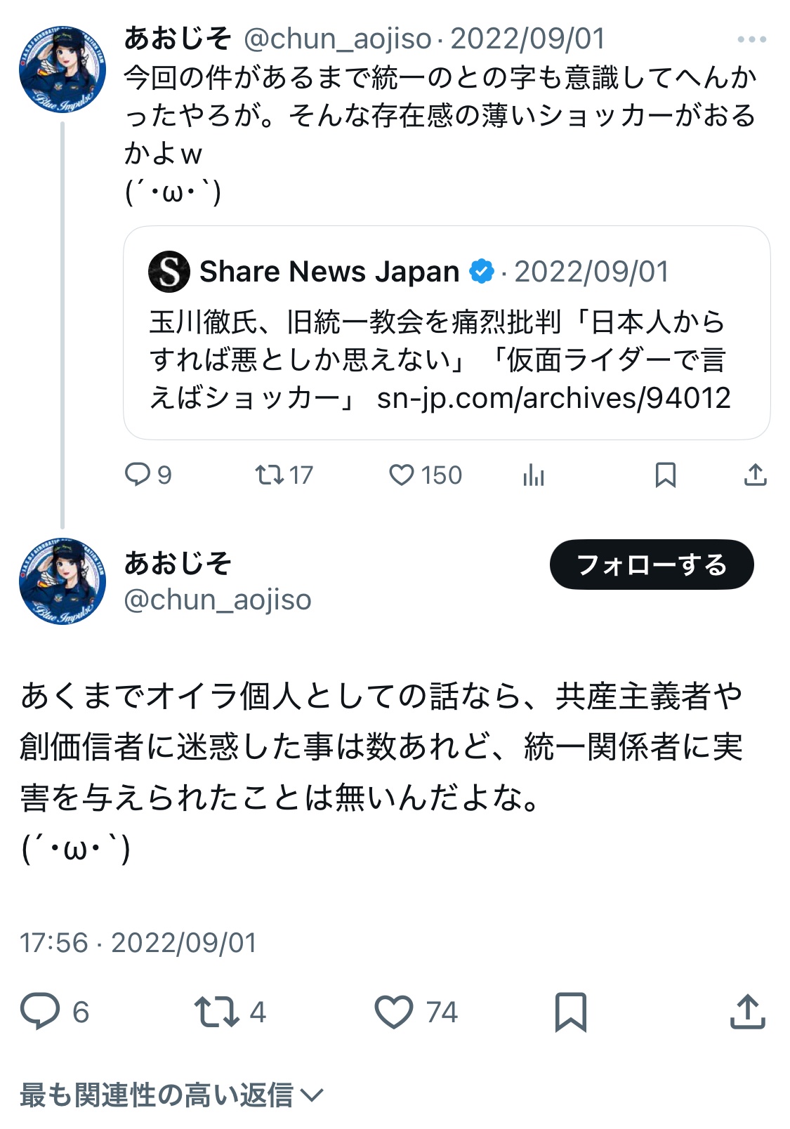790x1129 pixels.
Task: Share the top tweet
Action: pos(755,475)
